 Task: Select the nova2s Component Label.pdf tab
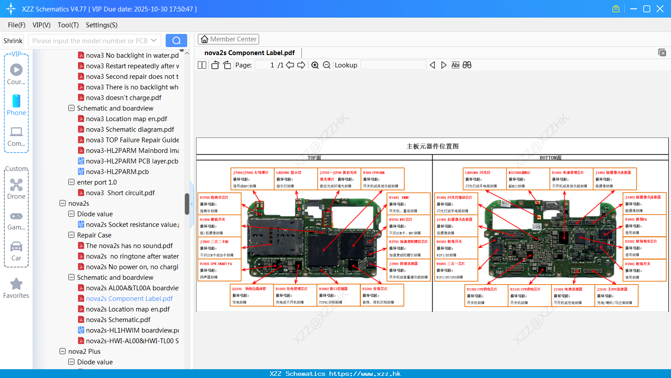(x=249, y=53)
